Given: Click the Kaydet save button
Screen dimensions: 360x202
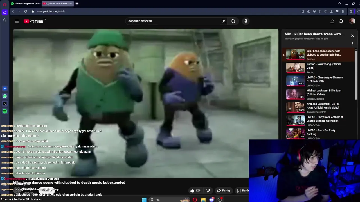Looking at the screenshot, I should click(242, 190).
